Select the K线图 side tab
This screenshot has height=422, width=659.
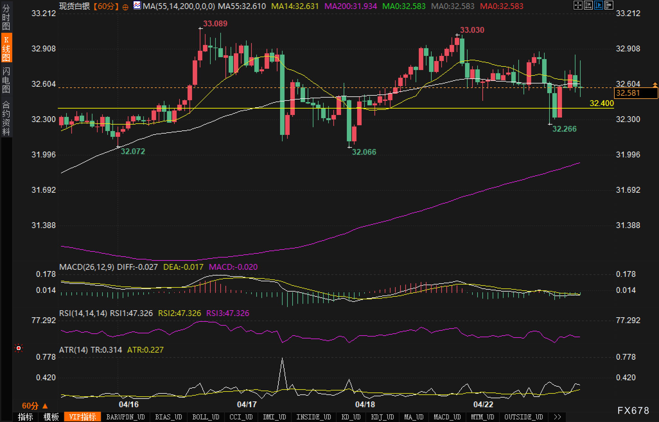point(6,48)
